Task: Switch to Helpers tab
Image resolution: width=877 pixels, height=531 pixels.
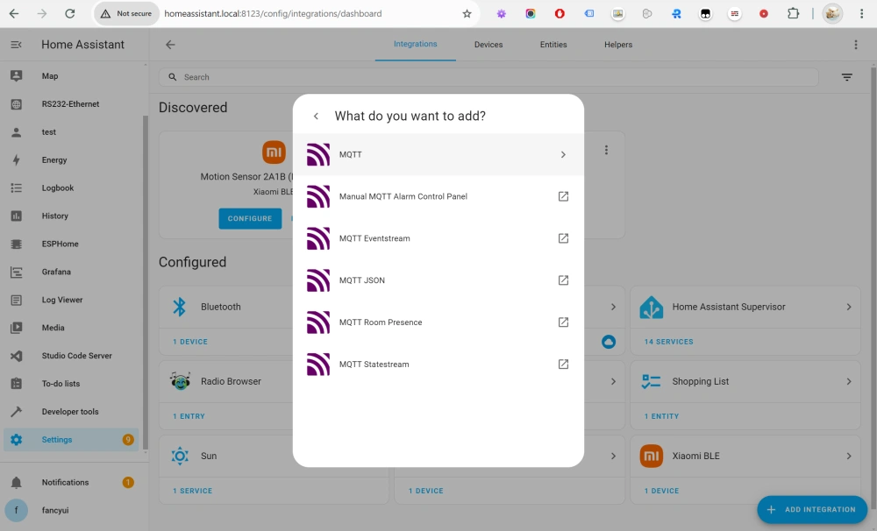Action: 618,45
